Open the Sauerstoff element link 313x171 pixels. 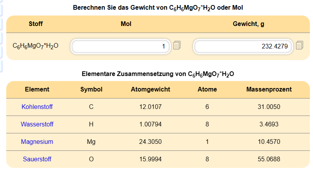pos(37,159)
